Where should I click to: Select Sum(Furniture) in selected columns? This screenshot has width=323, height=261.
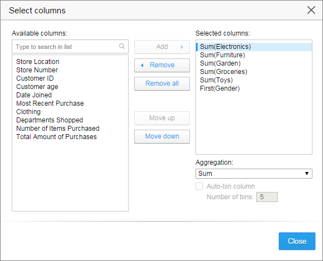[x=222, y=55]
